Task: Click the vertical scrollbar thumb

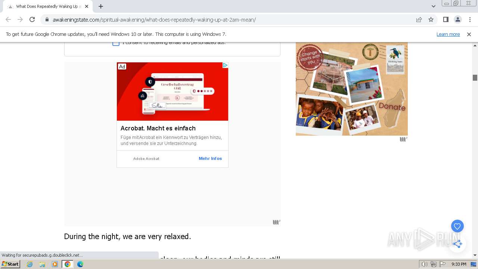Action: [475, 78]
